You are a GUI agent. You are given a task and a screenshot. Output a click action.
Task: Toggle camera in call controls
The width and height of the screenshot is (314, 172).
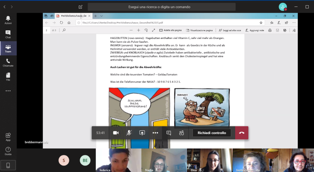tap(116, 133)
